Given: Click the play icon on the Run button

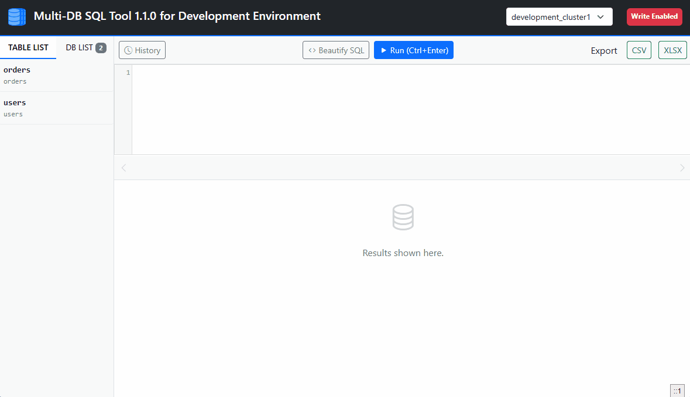Looking at the screenshot, I should [383, 50].
